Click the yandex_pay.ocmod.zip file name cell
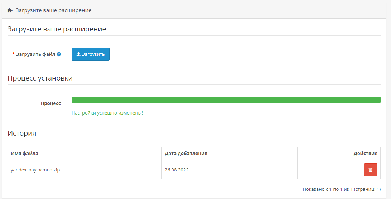Viewport: 391px width, 199px height. pyautogui.click(x=35, y=170)
